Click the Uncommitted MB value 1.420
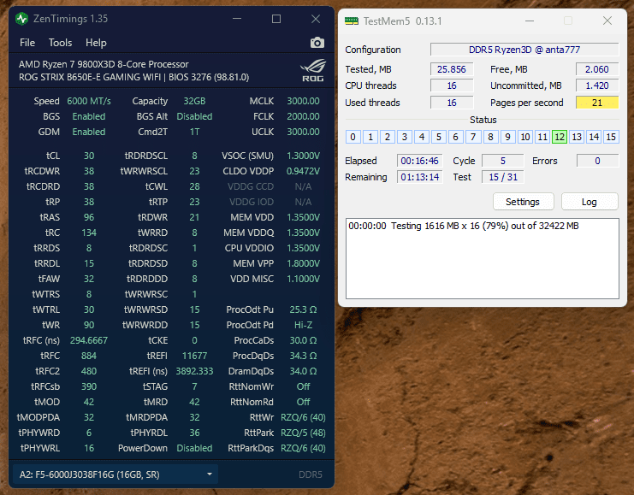Image resolution: width=634 pixels, height=495 pixels. point(597,85)
